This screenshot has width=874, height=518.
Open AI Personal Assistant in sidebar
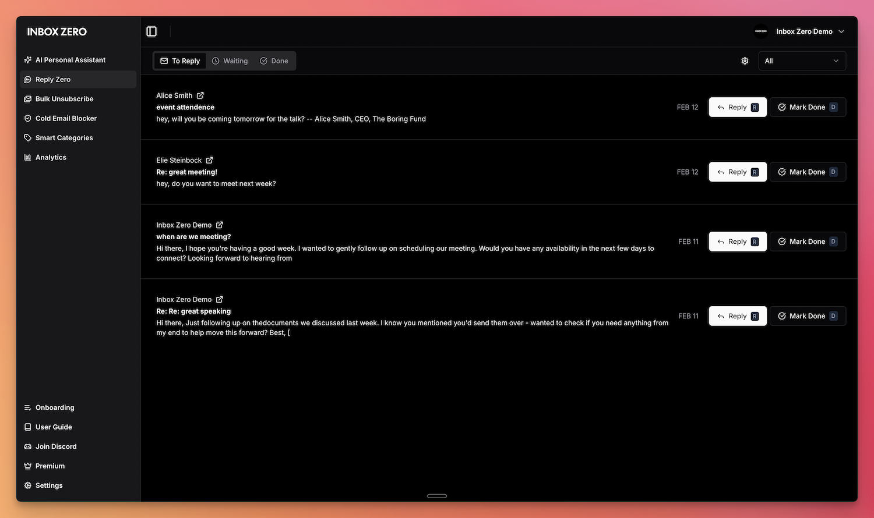coord(78,60)
